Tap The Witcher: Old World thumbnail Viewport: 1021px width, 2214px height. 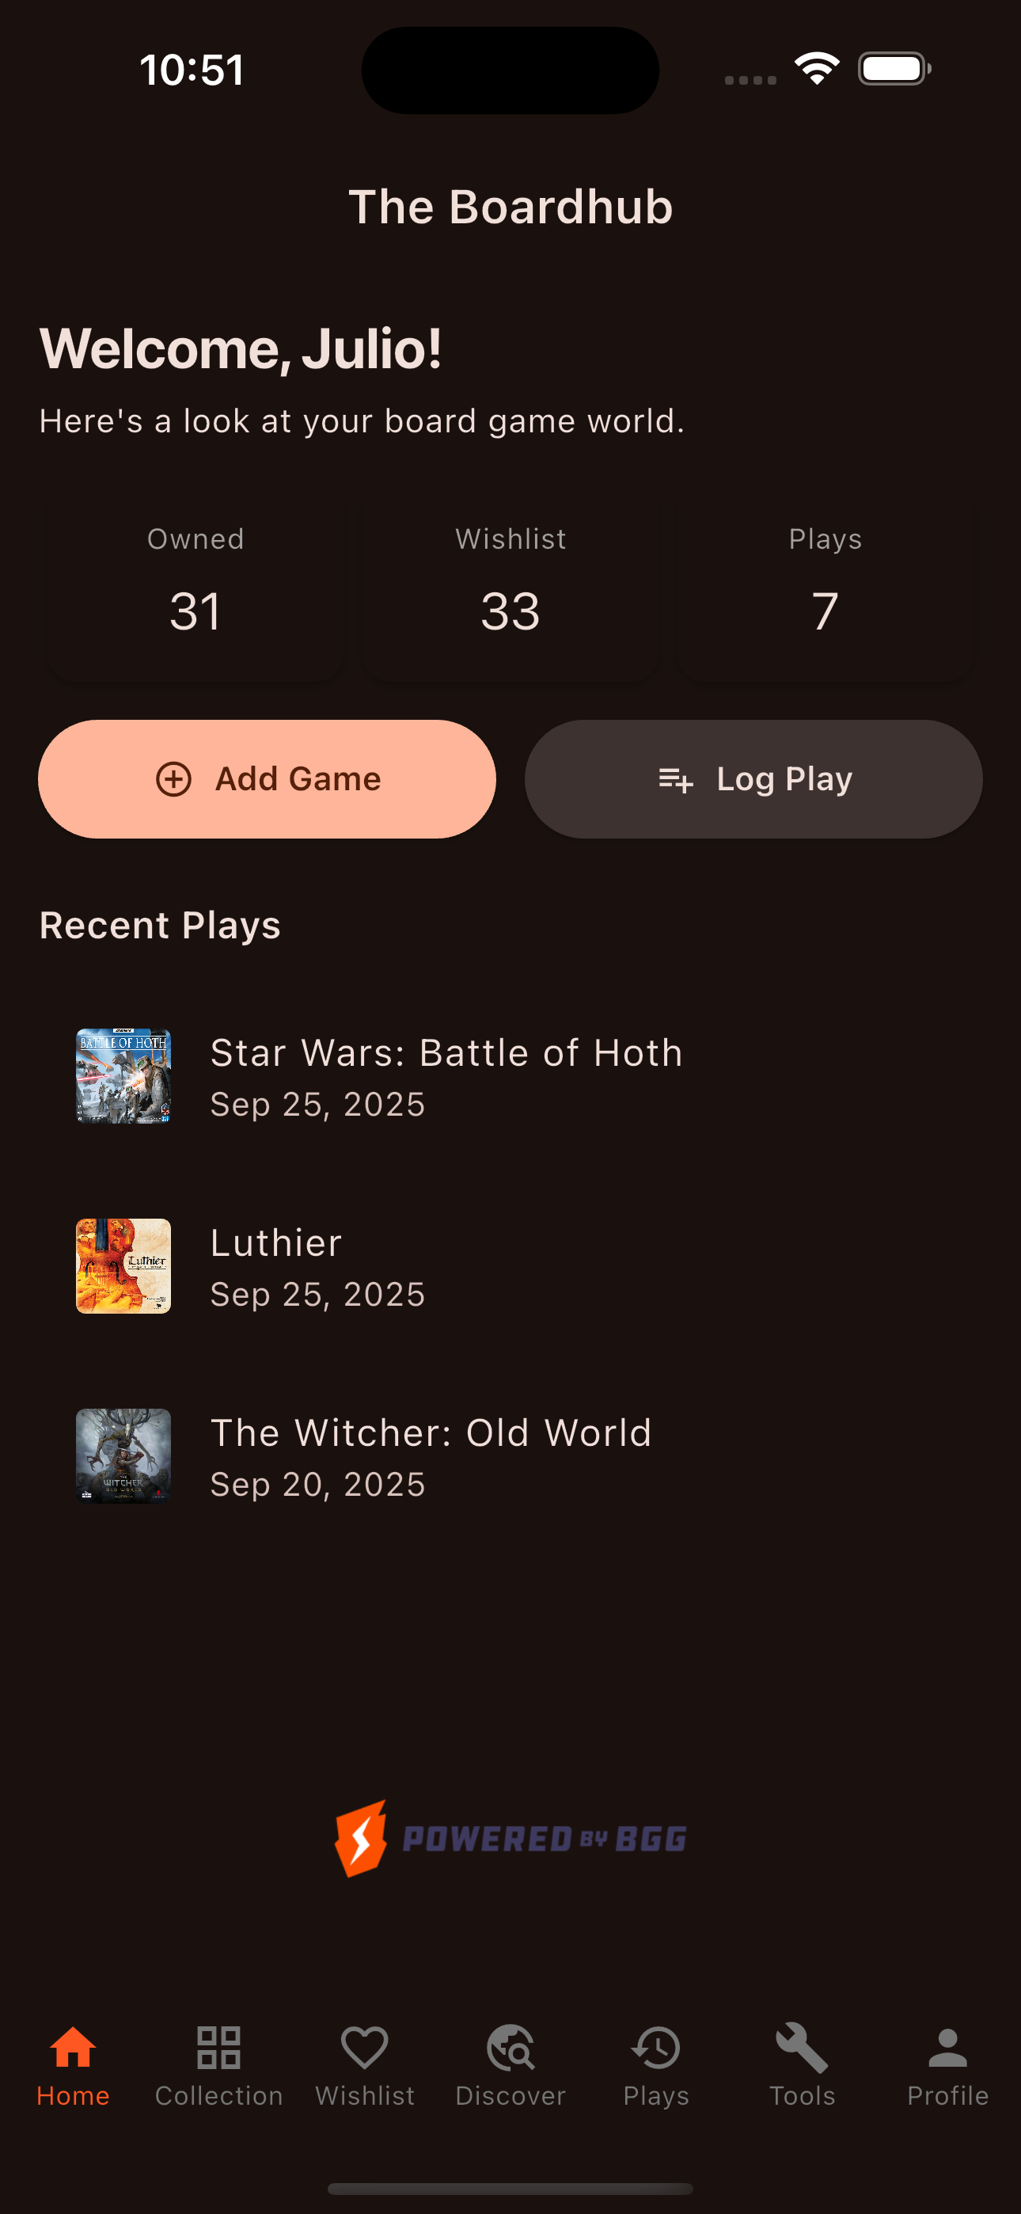(x=123, y=1456)
